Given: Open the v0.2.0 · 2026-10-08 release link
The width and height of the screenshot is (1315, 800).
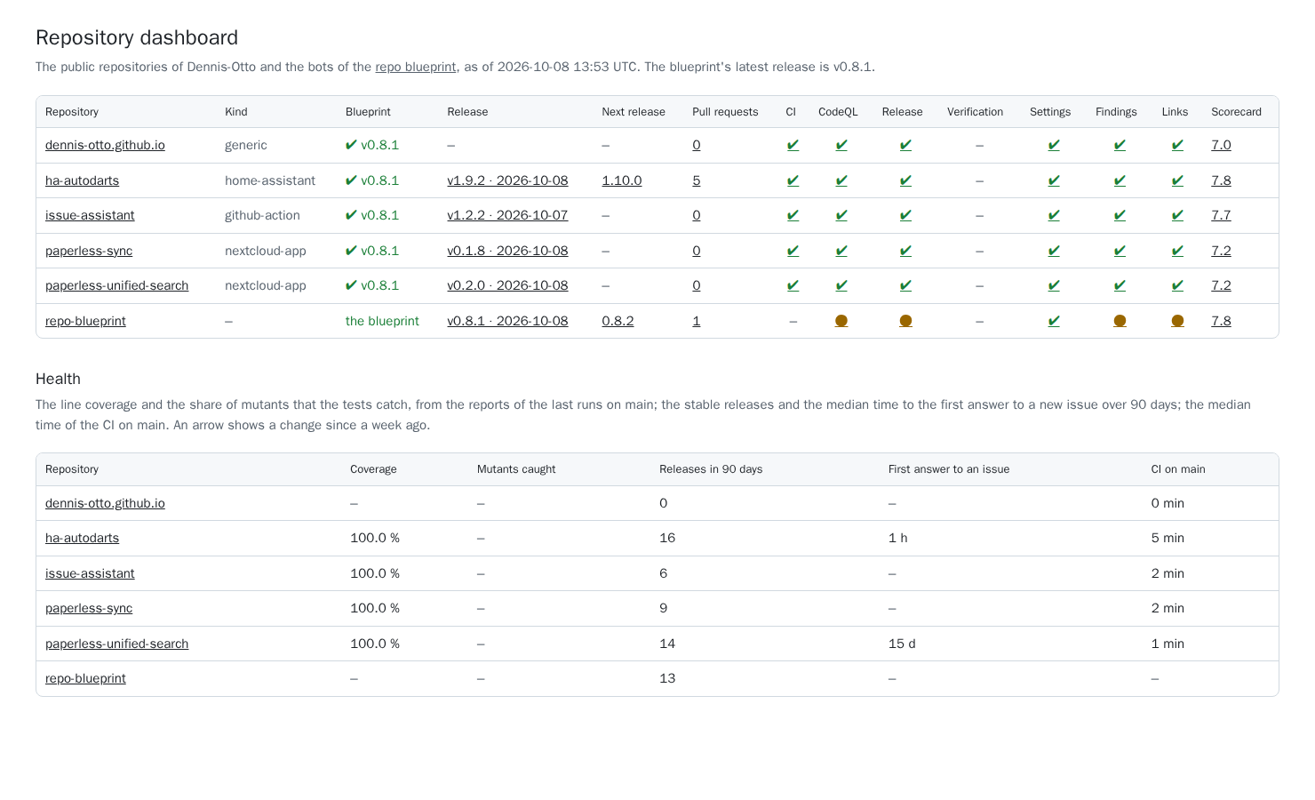Looking at the screenshot, I should [x=507, y=285].
